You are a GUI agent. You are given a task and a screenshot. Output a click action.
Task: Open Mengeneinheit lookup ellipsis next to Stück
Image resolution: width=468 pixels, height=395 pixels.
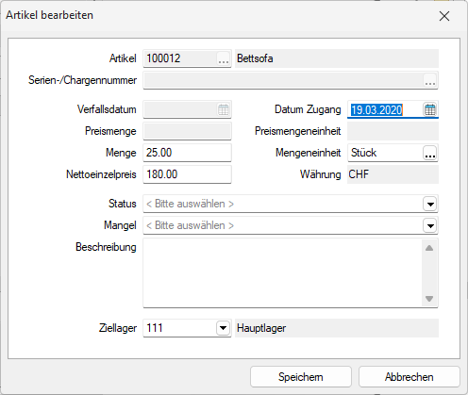click(430, 153)
